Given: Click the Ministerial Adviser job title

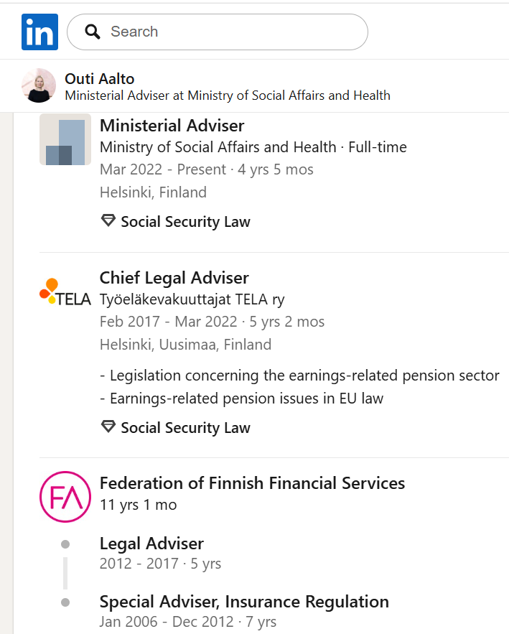Looking at the screenshot, I should 172,126.
